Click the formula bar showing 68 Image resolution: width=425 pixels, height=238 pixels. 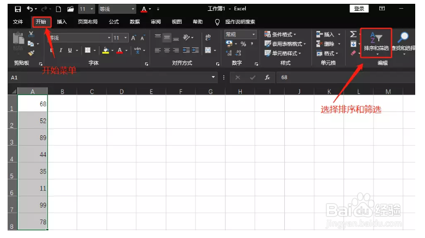coord(346,78)
